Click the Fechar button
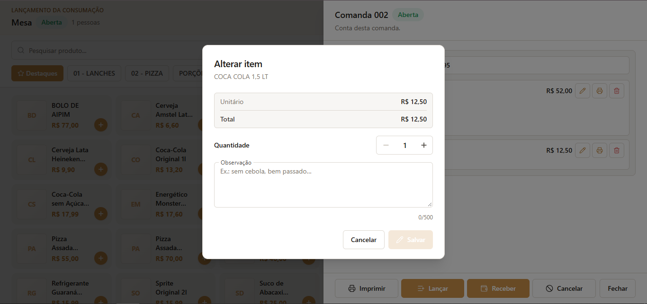The width and height of the screenshot is (647, 304). tap(618, 288)
